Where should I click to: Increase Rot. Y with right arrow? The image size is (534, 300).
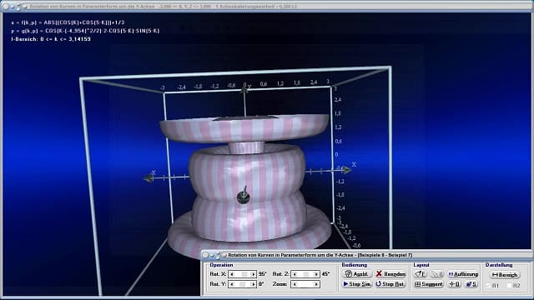(253, 284)
